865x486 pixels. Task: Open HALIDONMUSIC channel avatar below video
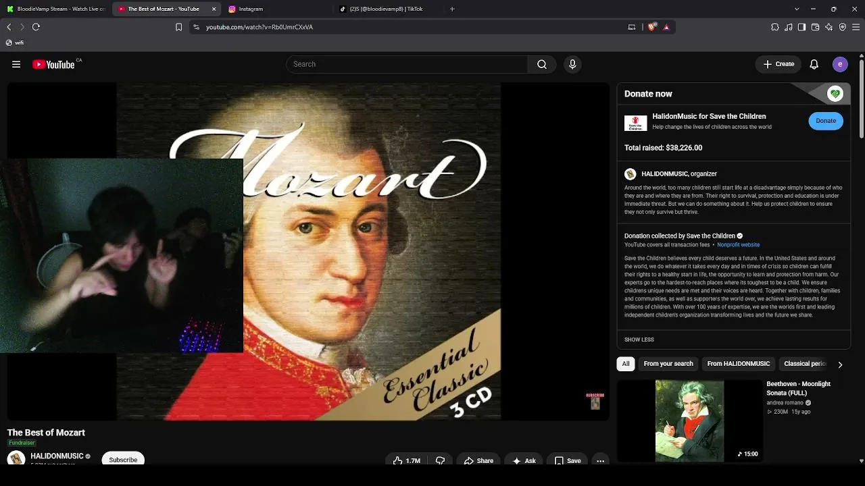point(16,459)
